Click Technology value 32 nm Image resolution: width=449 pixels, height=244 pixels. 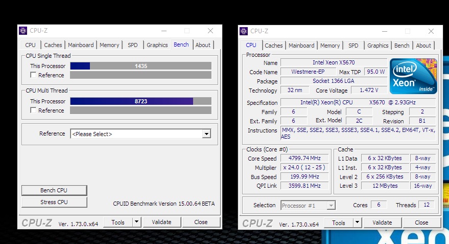coord(295,90)
